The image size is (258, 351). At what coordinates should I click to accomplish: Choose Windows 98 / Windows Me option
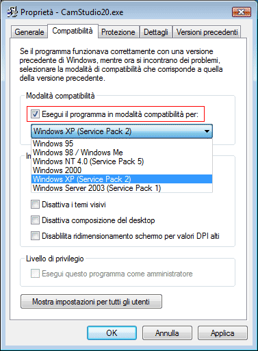point(122,153)
